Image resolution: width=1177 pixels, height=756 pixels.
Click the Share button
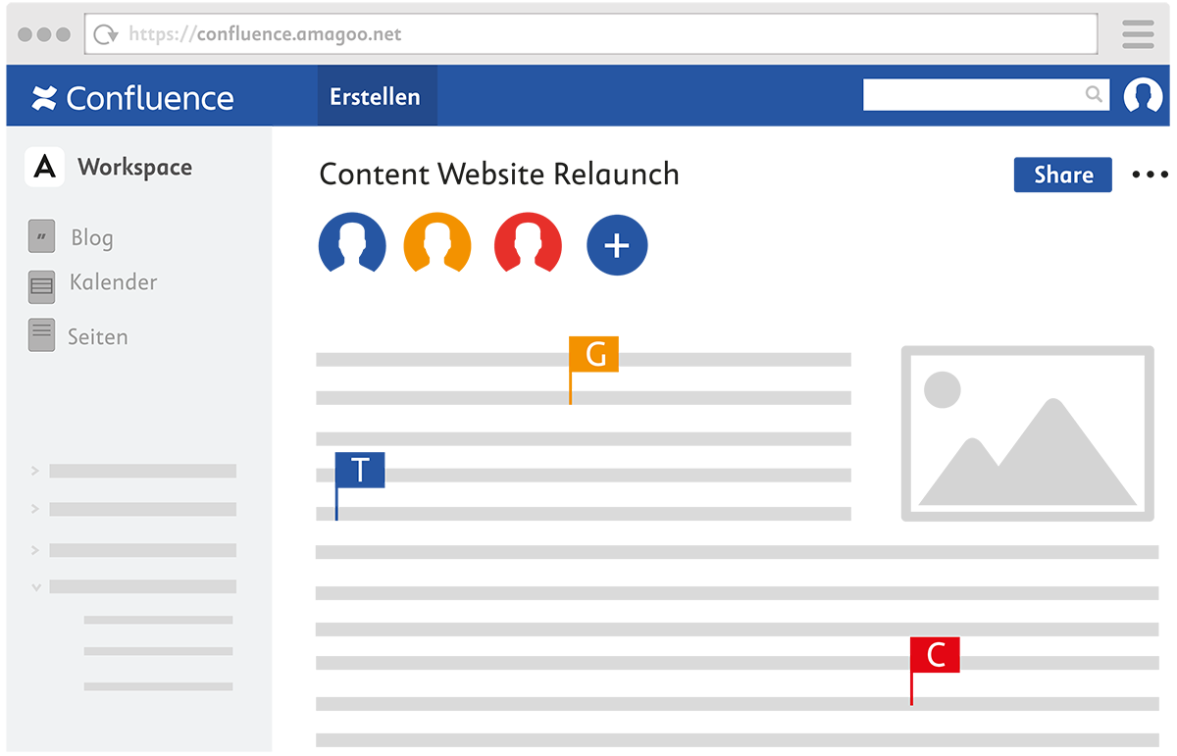(1062, 174)
